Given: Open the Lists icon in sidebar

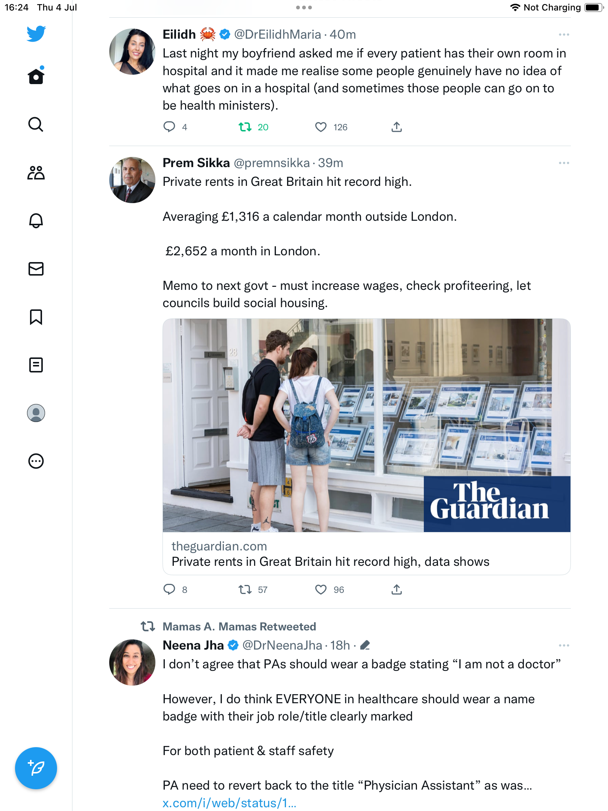Looking at the screenshot, I should [x=36, y=365].
